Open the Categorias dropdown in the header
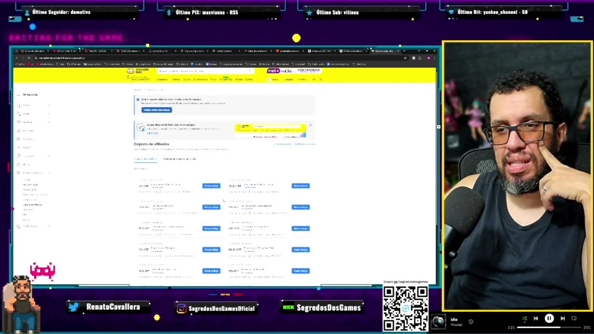 tap(162, 79)
